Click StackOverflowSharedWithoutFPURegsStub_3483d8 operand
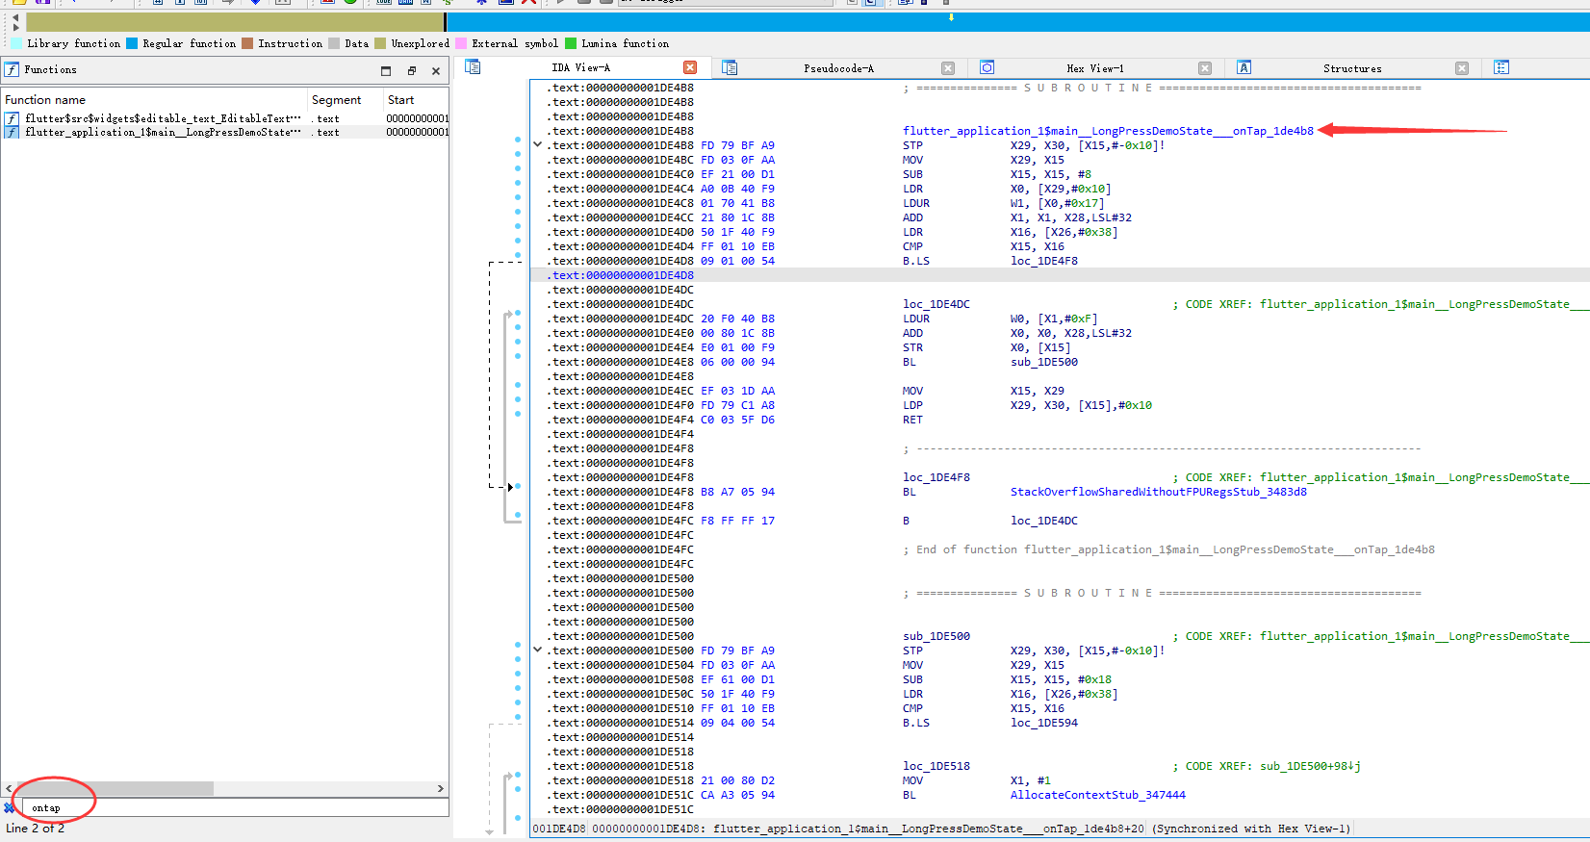Viewport: 1590px width, 842px height. click(x=1158, y=492)
